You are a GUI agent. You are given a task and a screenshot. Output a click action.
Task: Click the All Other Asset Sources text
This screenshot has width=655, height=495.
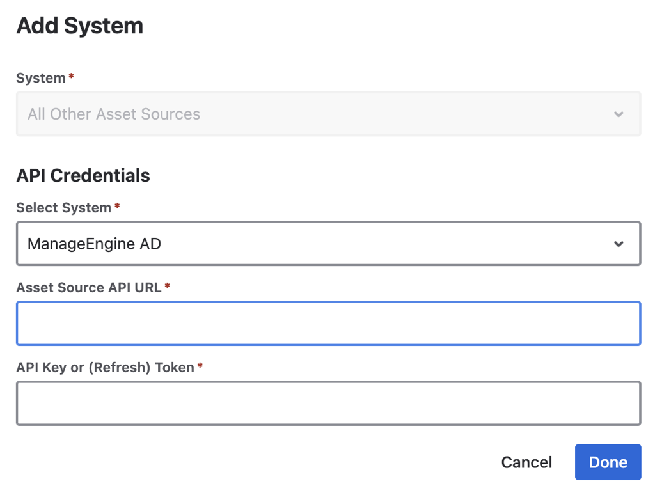[x=114, y=114]
